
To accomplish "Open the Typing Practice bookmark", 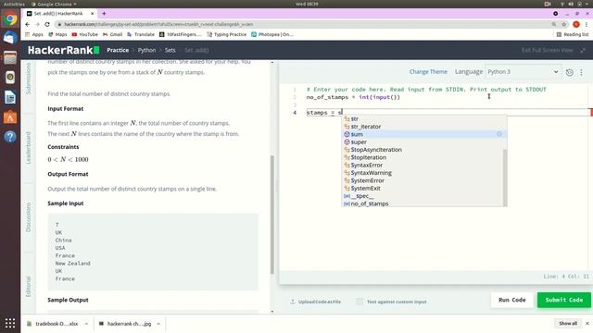I will (x=226, y=34).
